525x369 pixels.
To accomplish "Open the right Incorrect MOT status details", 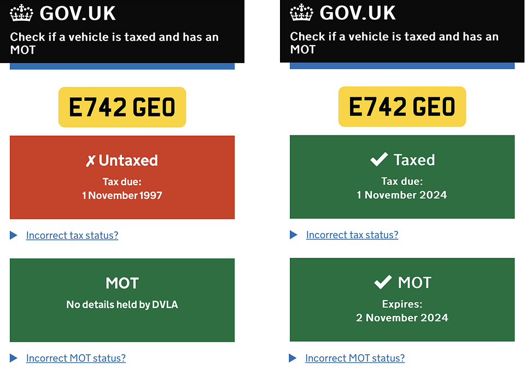I will pyautogui.click(x=355, y=358).
